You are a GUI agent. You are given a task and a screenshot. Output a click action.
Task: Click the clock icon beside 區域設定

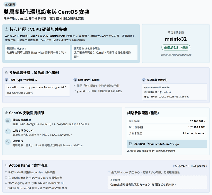click(8, 142)
